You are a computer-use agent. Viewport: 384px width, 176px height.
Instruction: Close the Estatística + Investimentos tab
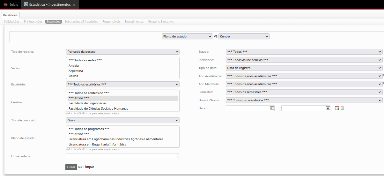point(74,5)
